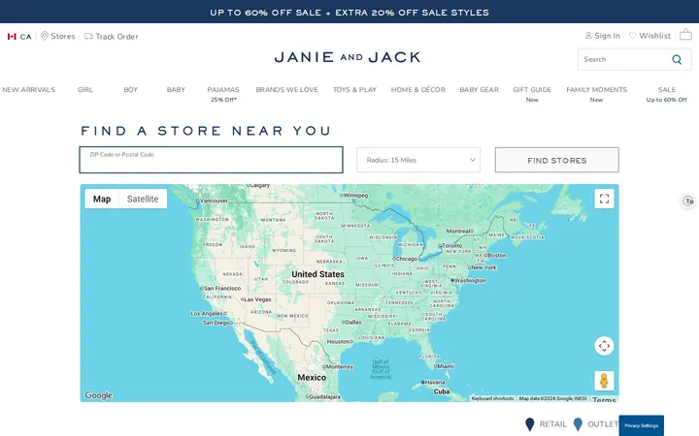Click Dallas on the map
The height and width of the screenshot is (436, 699).
point(353,322)
